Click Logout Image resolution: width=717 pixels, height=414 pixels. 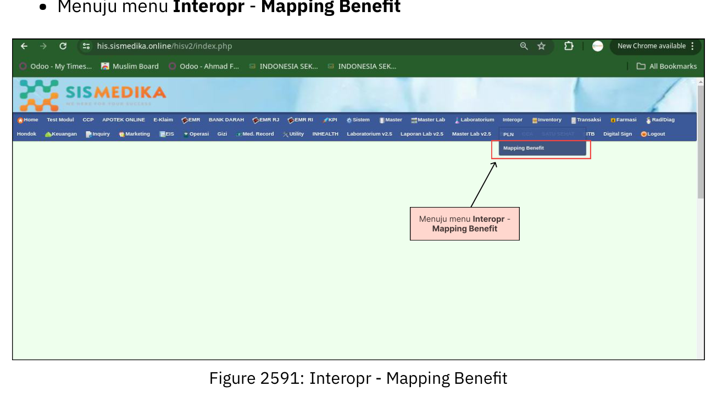(x=653, y=134)
